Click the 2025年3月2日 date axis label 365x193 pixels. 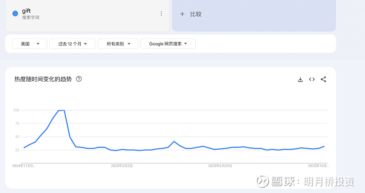point(122,166)
